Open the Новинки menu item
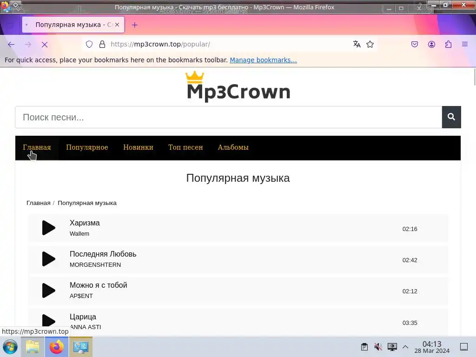 [138, 147]
